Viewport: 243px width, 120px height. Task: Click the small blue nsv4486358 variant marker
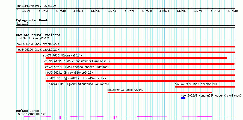[49, 87]
